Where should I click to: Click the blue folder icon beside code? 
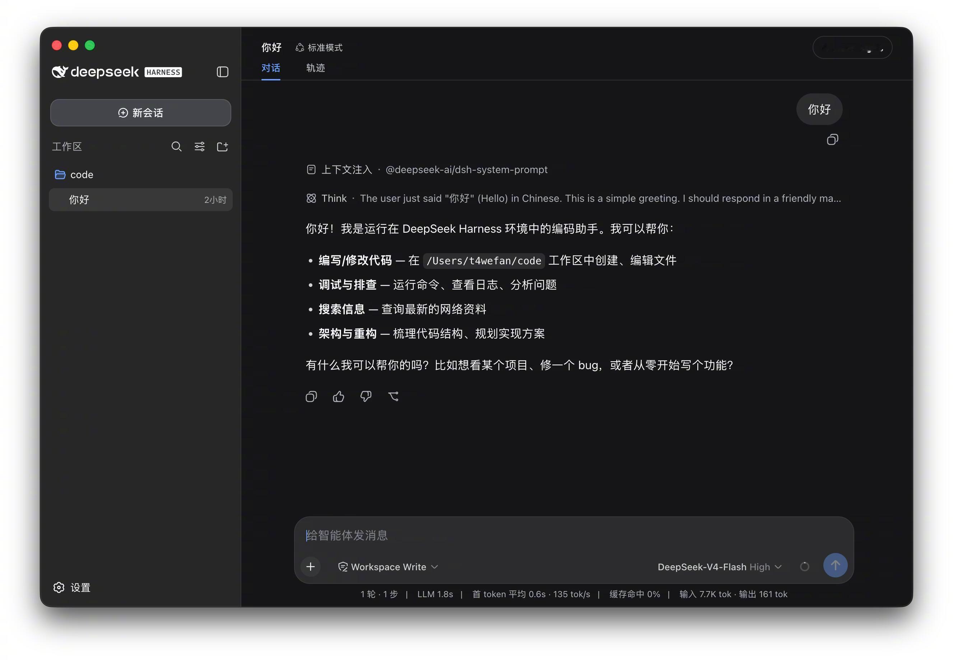(x=60, y=175)
